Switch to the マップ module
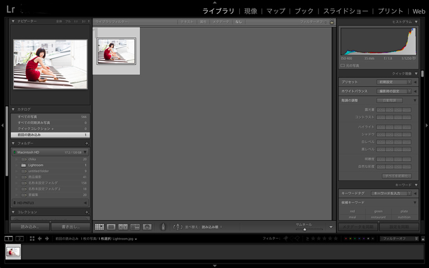Screen dimensions: 429x268 (276, 11)
